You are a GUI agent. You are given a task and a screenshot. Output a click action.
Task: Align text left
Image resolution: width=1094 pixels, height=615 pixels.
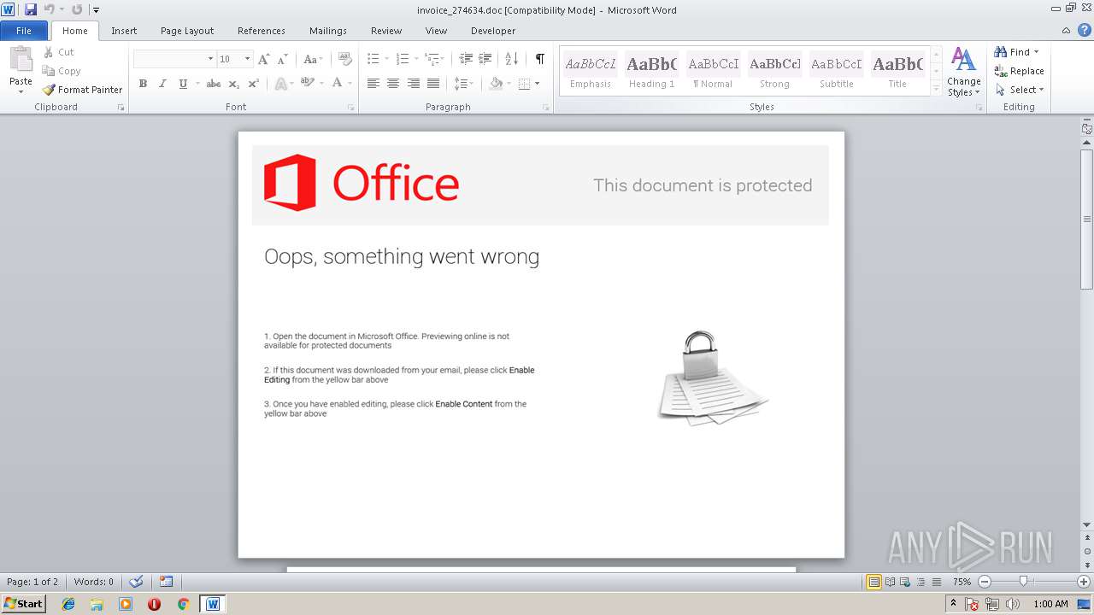point(373,84)
